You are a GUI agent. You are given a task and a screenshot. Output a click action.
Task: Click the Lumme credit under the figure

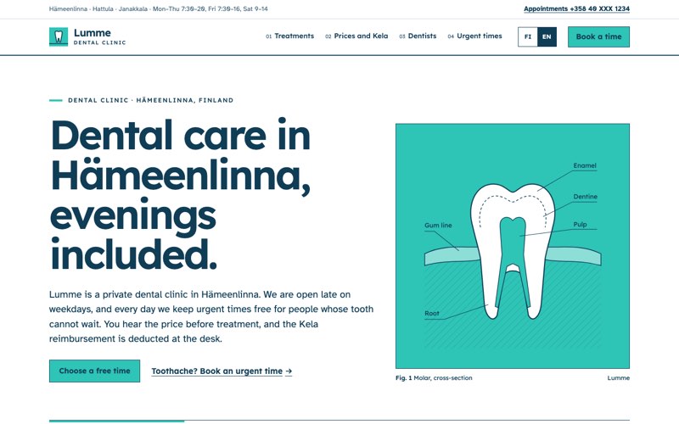click(x=619, y=377)
